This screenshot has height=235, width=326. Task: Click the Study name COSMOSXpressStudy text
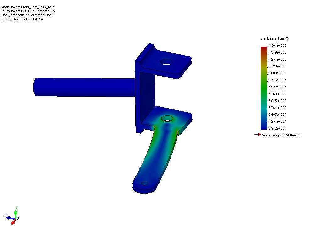[28, 11]
